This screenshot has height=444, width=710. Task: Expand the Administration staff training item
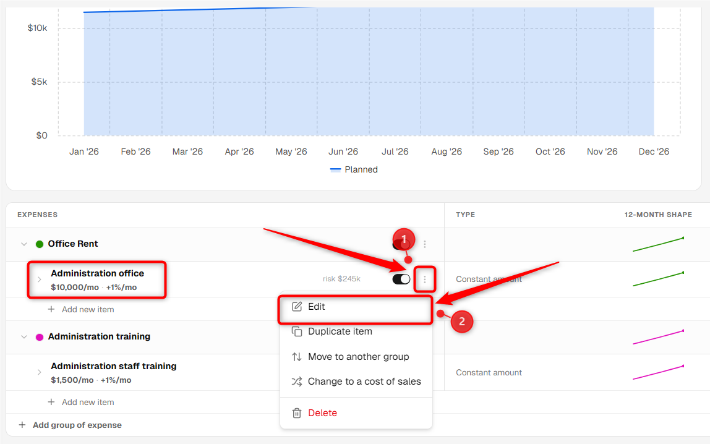coord(40,372)
